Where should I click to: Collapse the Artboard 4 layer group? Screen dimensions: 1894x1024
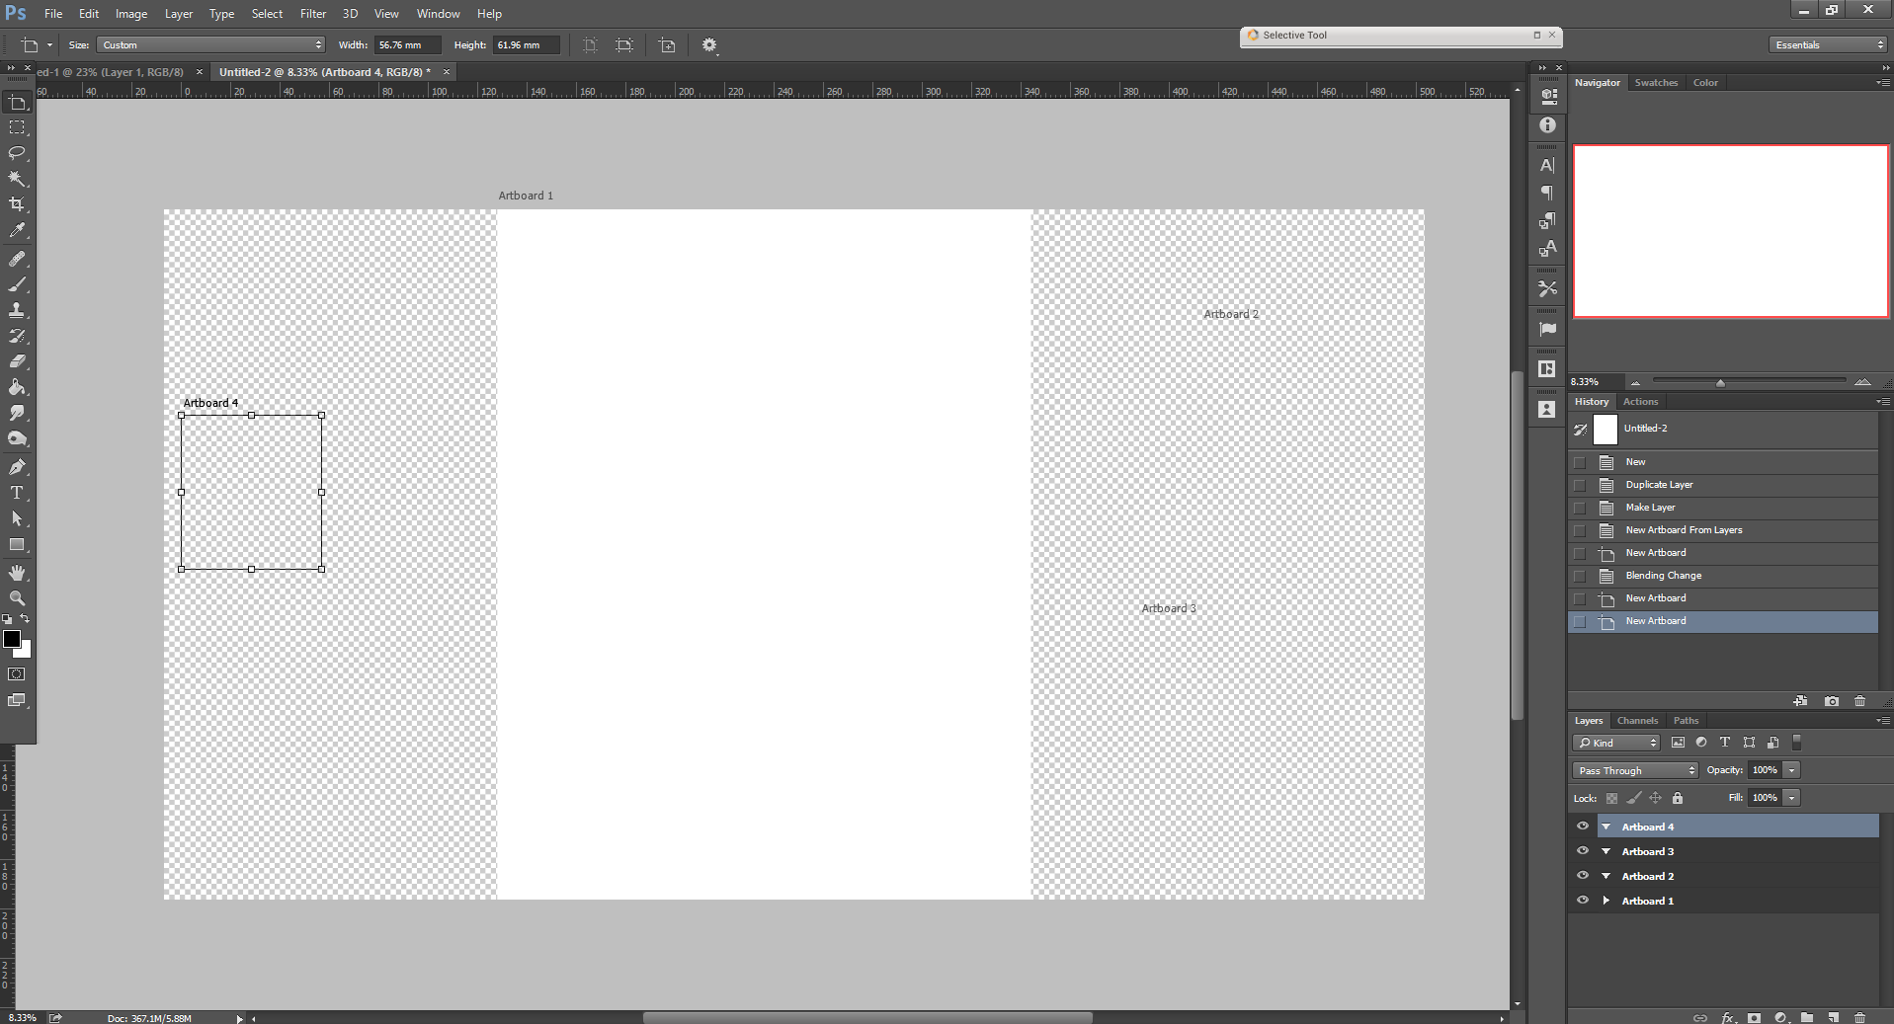[x=1606, y=827]
